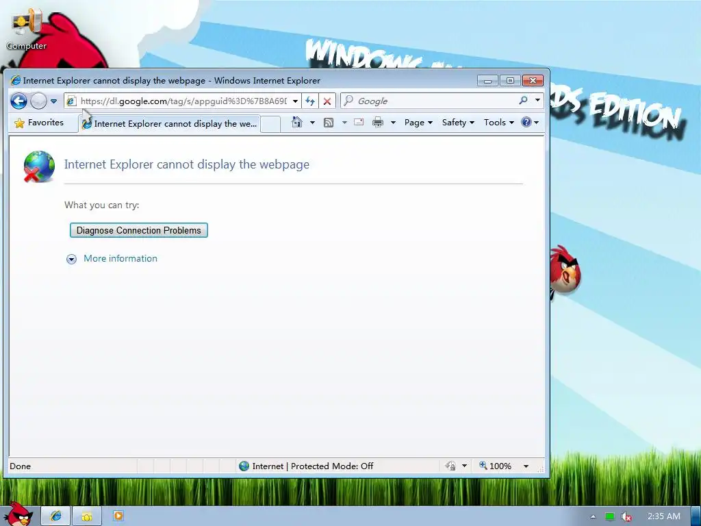Refresh the page with the Refresh icon
701x526 pixels.
click(x=310, y=101)
